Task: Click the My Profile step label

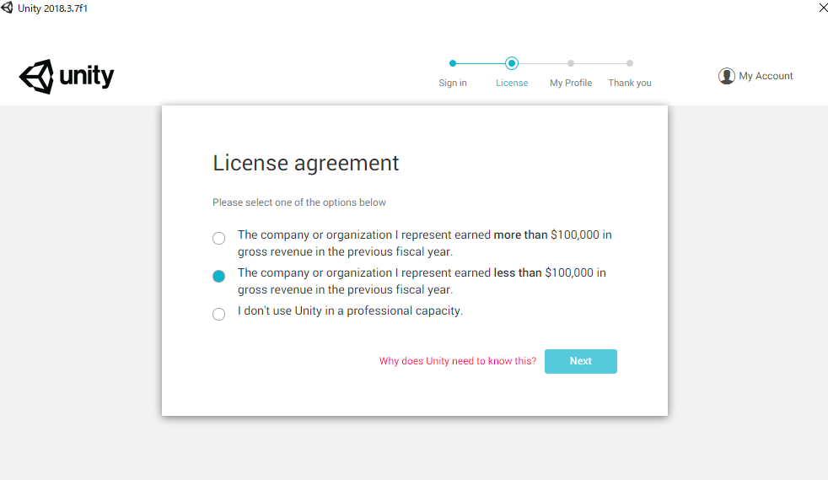Action: tap(571, 83)
